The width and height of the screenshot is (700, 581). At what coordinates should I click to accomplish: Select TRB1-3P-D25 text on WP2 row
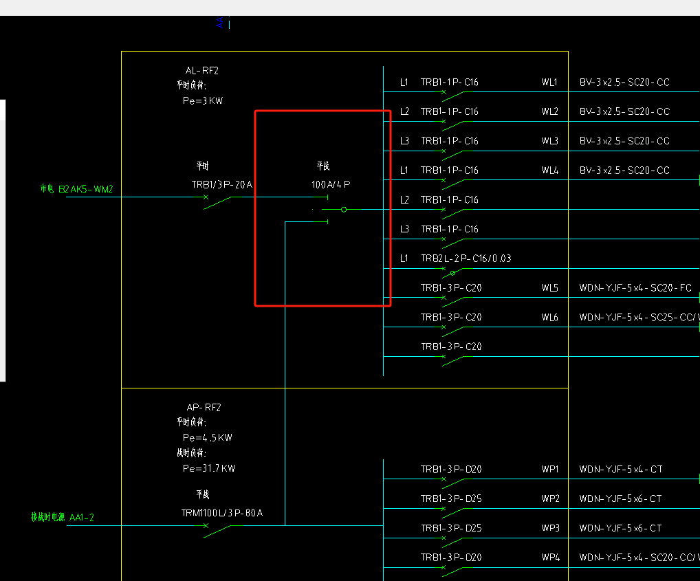click(451, 499)
